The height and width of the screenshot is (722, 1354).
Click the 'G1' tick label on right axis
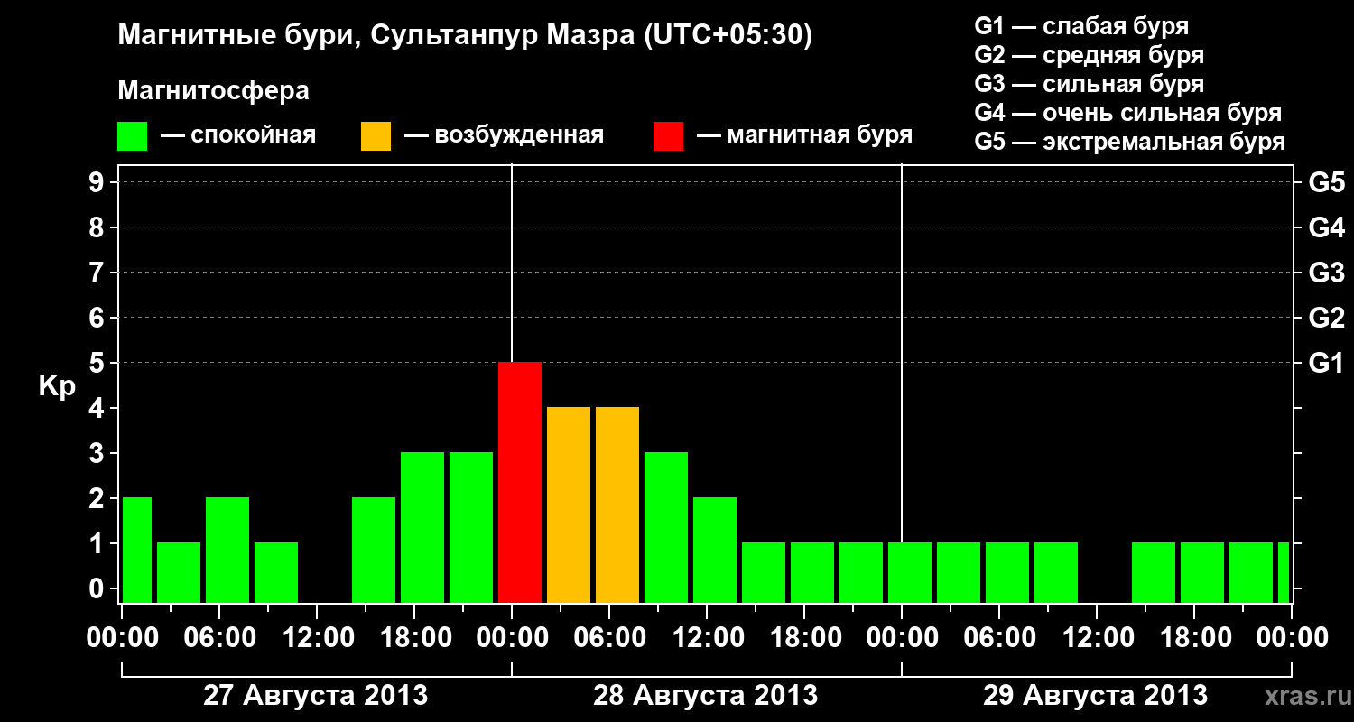(1326, 363)
